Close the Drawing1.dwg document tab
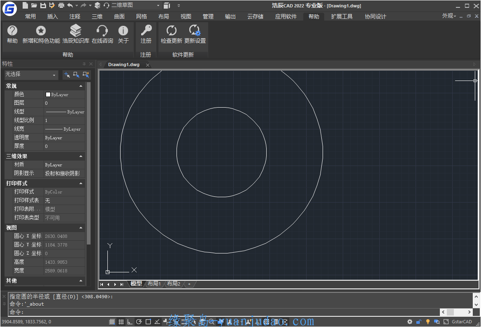Screen dimensions: 481x327 [x=148, y=65]
